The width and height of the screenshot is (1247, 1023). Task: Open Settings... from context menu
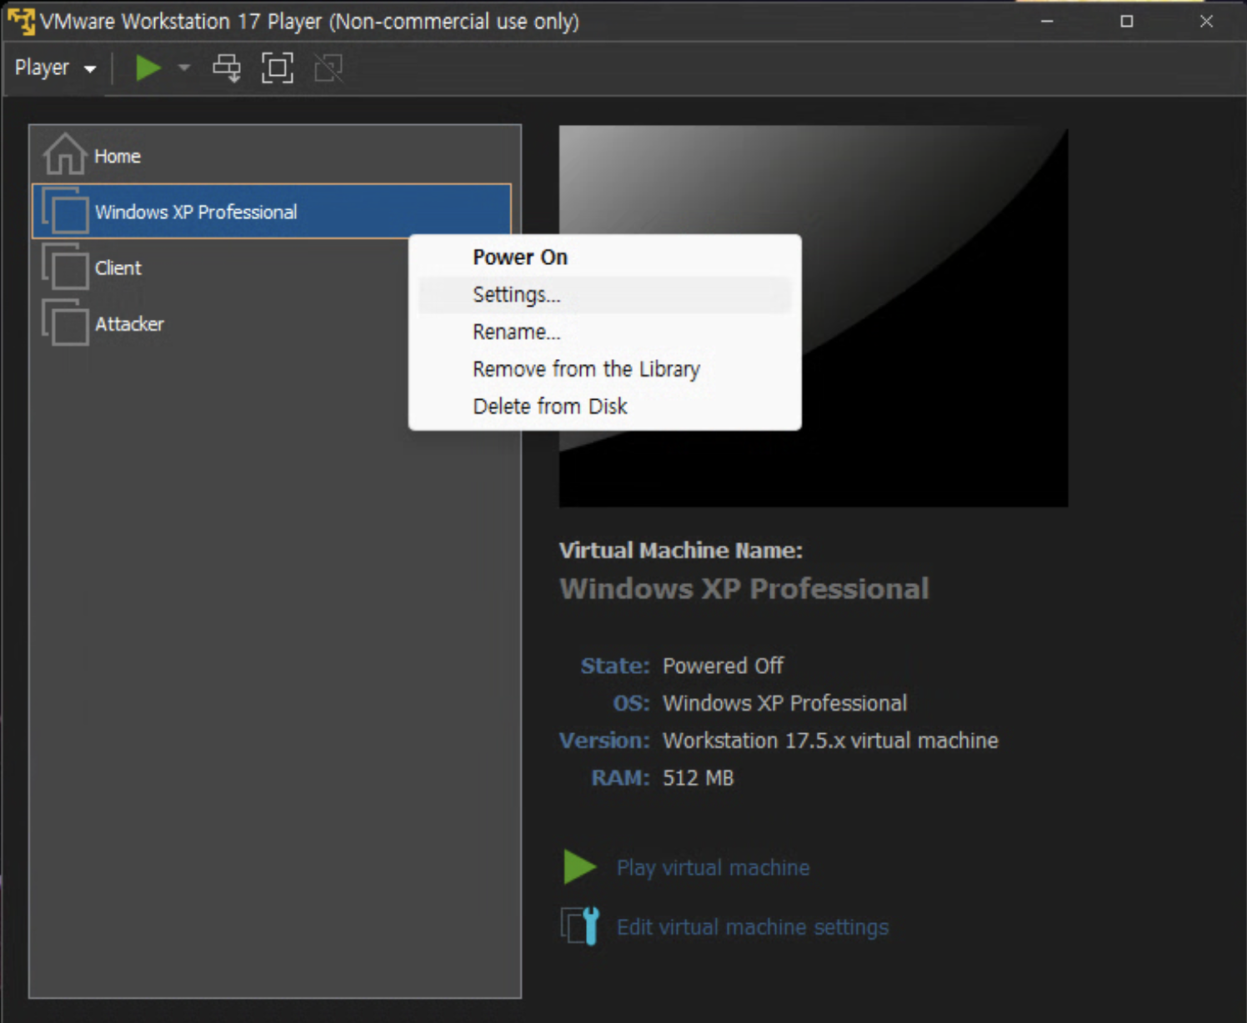tap(604, 294)
